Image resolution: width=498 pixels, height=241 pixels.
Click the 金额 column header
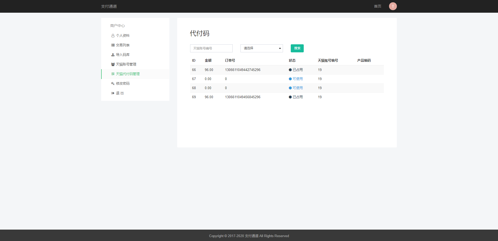click(208, 60)
